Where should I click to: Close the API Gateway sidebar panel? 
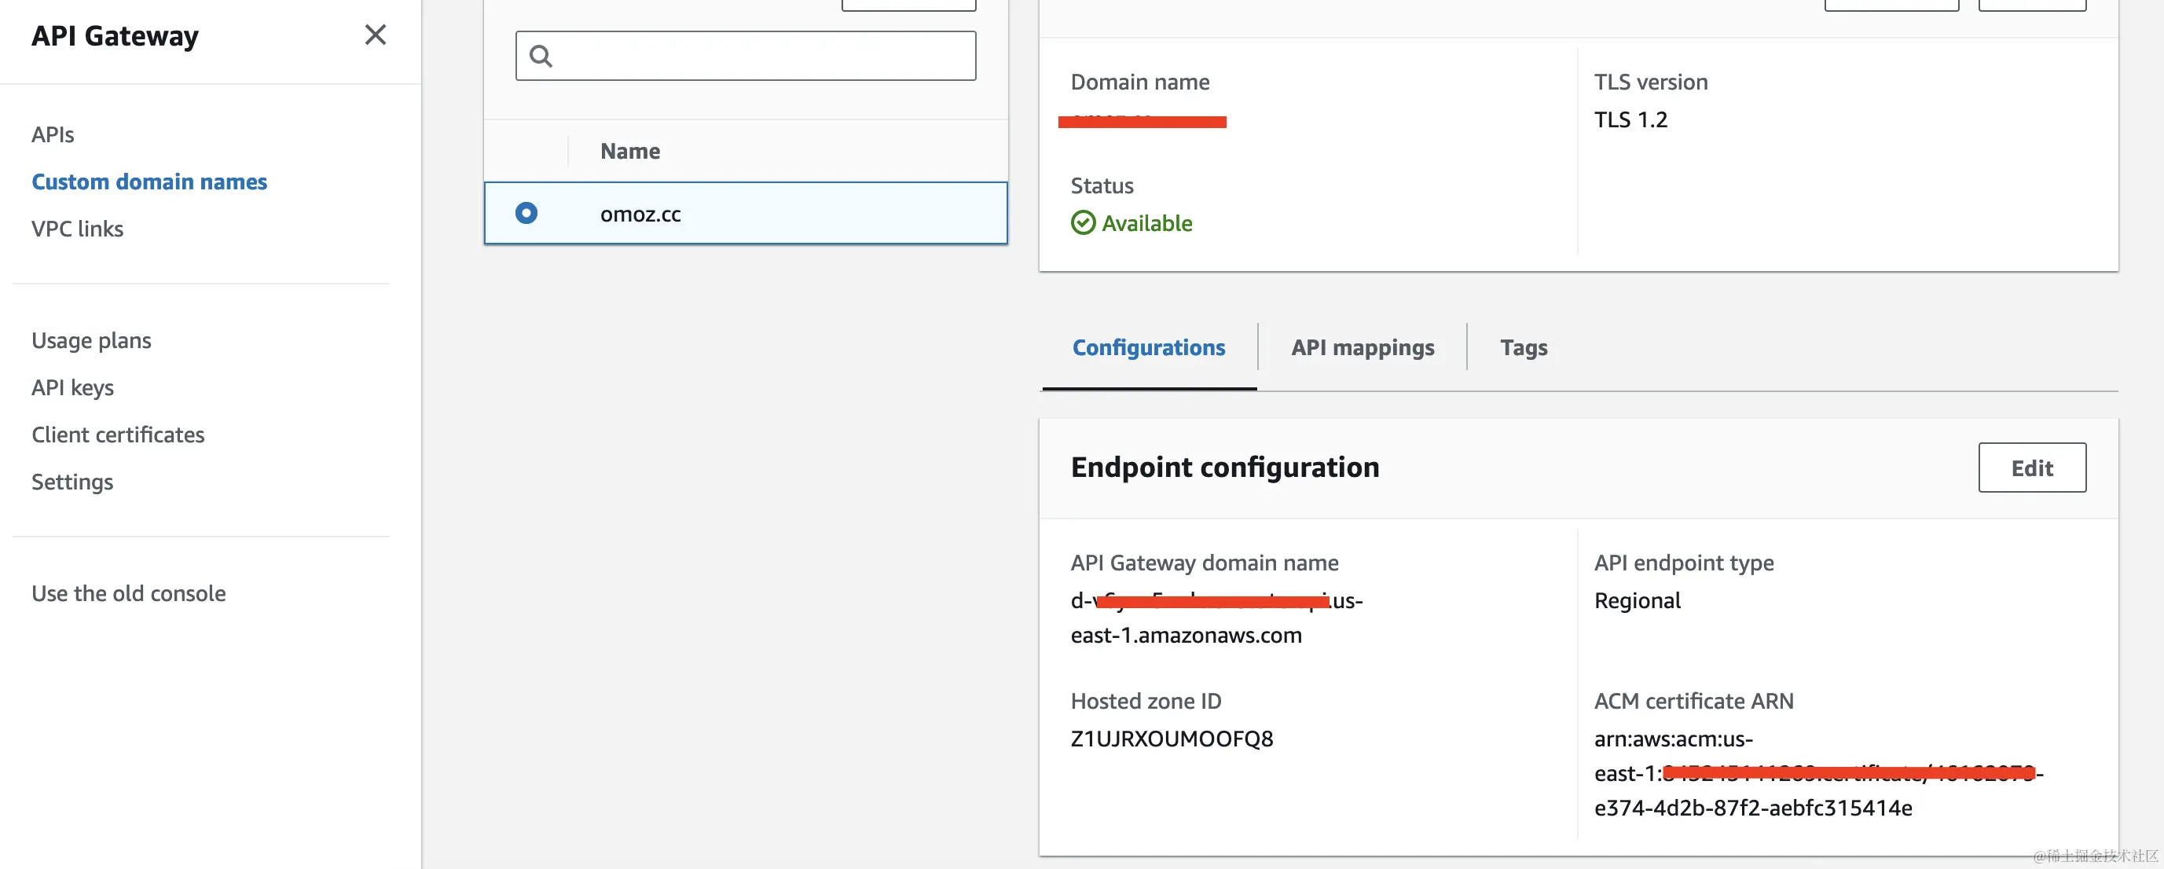375,35
